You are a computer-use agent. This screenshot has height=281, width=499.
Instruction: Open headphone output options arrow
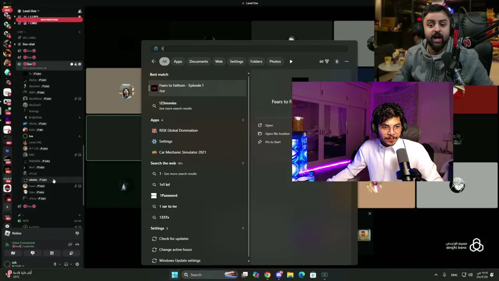(71, 264)
